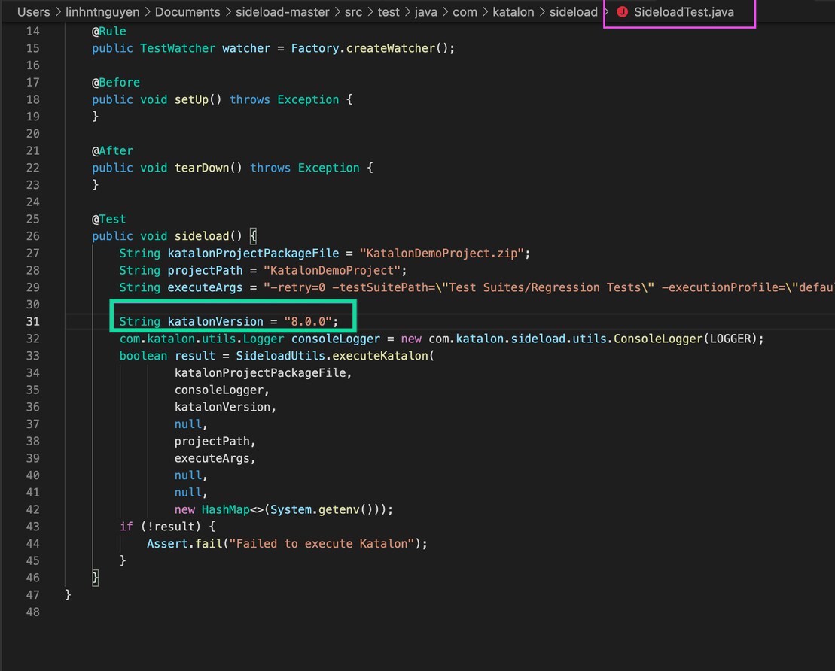
Task: Click line number 26 in the gutter
Action: point(32,236)
